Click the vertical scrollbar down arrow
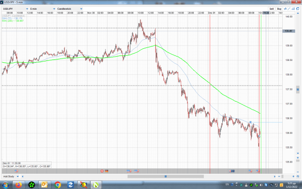The image size is (302, 189). 298,153
